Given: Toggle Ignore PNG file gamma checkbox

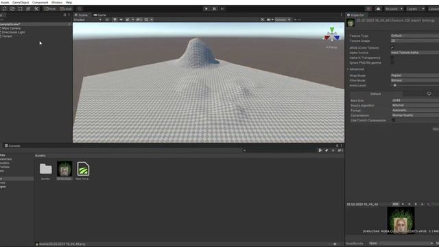Looking at the screenshot, I should point(392,62).
